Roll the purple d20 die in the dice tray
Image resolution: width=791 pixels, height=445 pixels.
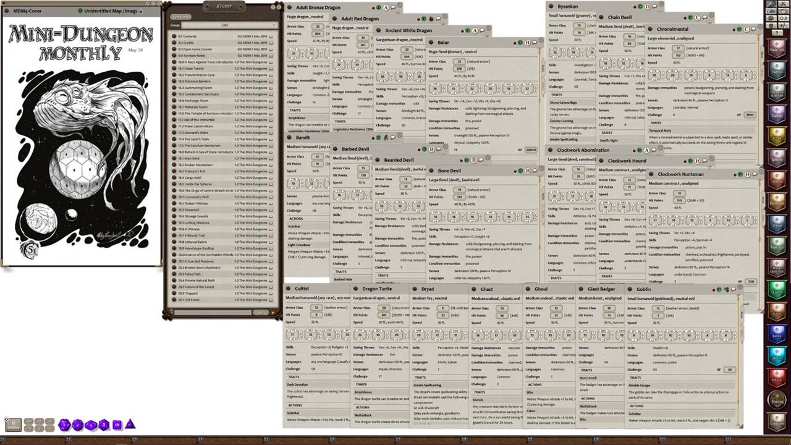64,425
